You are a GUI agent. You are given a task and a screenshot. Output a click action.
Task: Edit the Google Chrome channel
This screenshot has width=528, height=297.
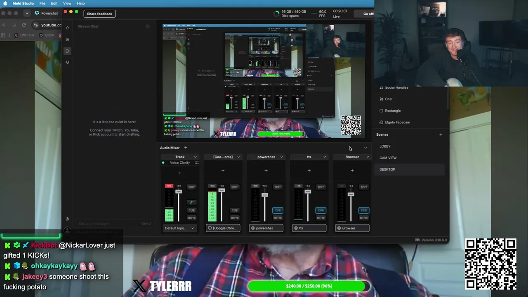(234, 187)
